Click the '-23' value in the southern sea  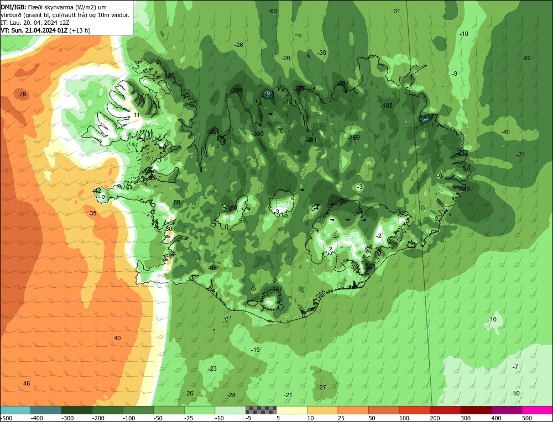(x=212, y=369)
